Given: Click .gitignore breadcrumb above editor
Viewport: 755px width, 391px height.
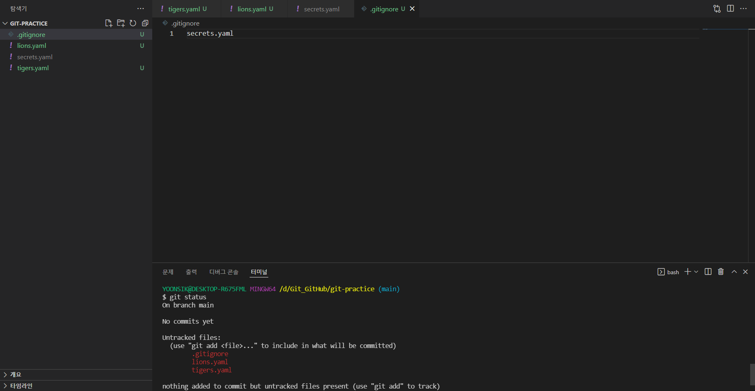Looking at the screenshot, I should (x=185, y=23).
